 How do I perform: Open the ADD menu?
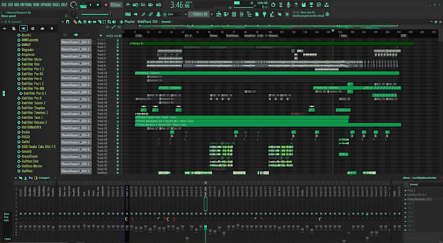pos(17,5)
